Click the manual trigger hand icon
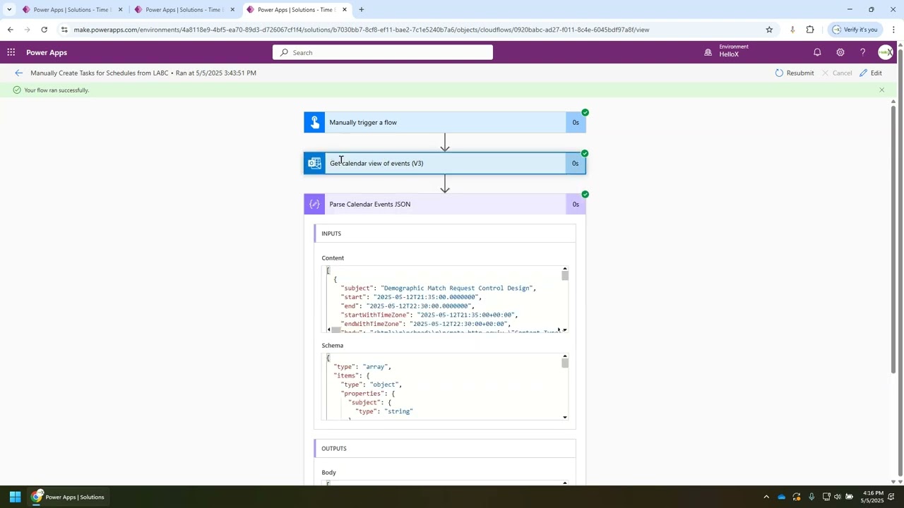Image resolution: width=904 pixels, height=508 pixels. point(314,122)
